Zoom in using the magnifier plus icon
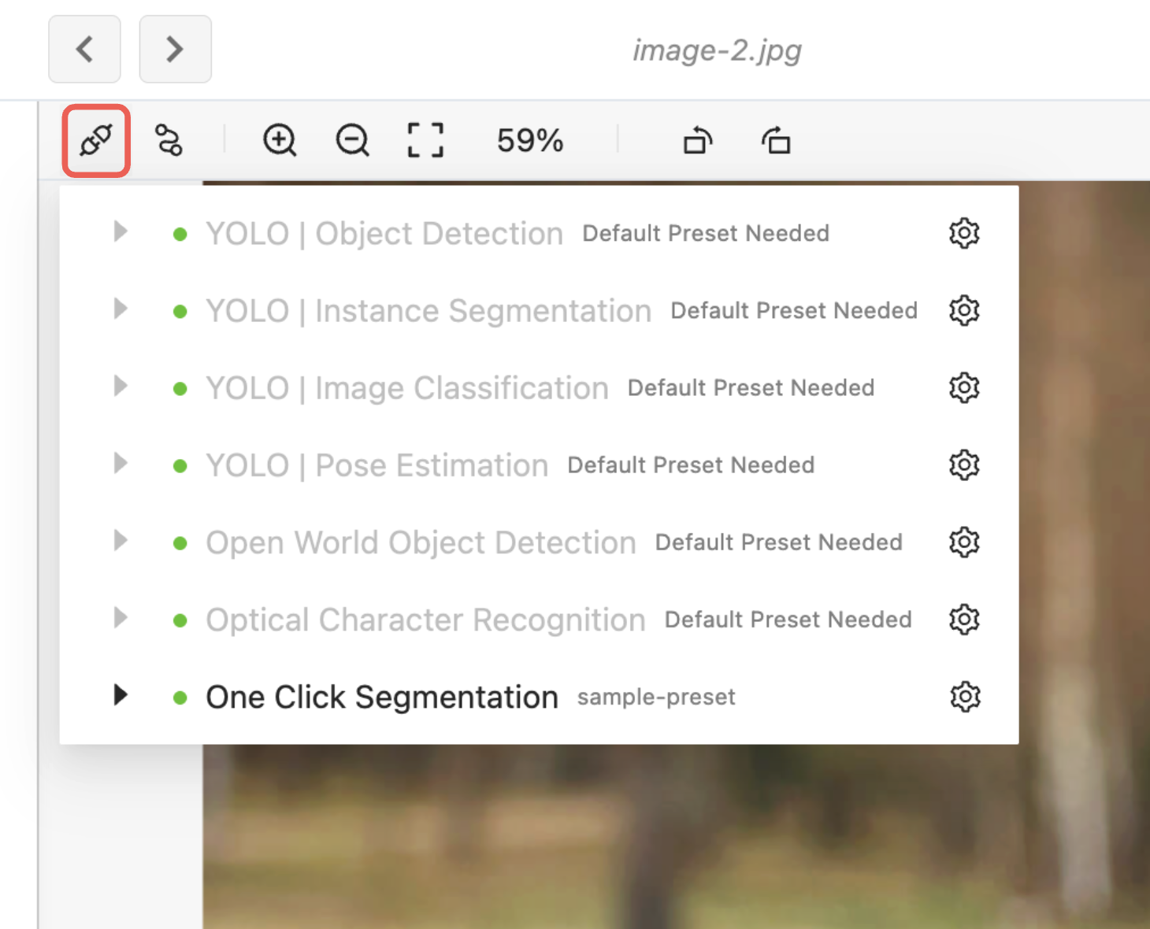This screenshot has width=1150, height=929. click(280, 141)
